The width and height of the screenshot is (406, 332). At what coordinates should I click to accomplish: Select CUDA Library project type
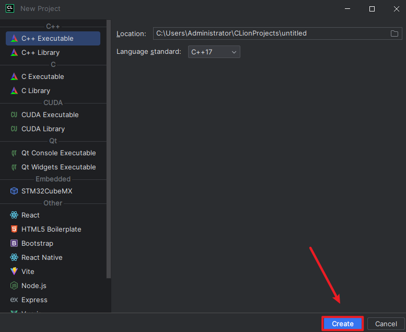point(43,129)
